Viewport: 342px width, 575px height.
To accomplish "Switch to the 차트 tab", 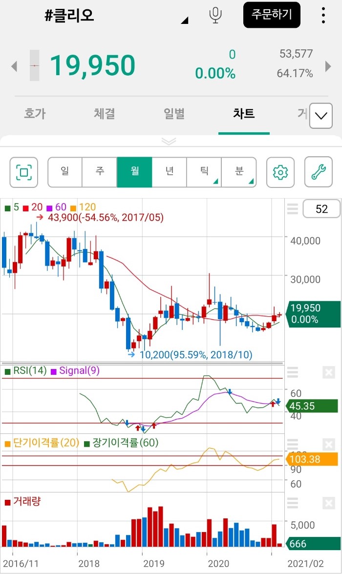I will click(244, 114).
